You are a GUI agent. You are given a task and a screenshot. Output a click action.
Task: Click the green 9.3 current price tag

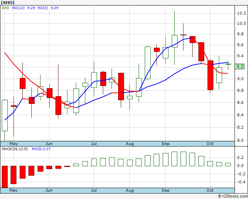pyautogui.click(x=240, y=66)
